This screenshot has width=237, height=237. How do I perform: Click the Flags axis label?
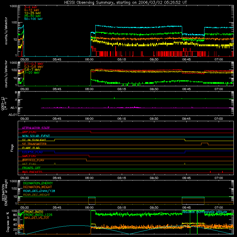coord(12,148)
